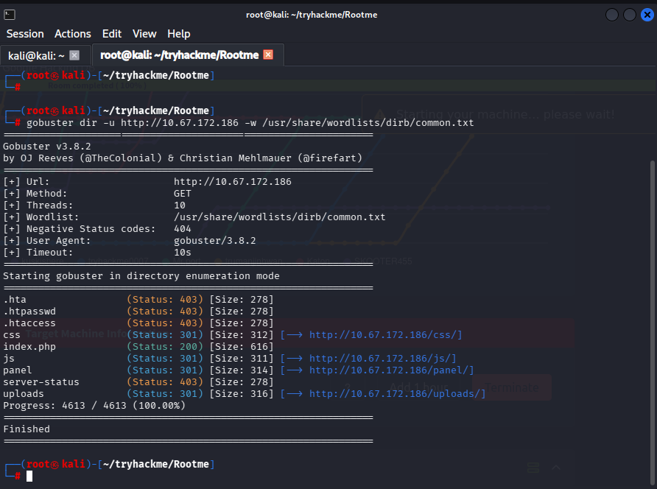Click the panel result name
657x489 pixels.
click(17, 370)
